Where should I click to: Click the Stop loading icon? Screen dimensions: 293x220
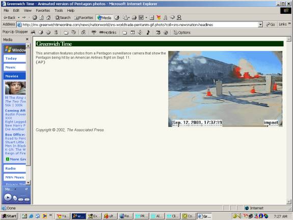(x=35, y=17)
